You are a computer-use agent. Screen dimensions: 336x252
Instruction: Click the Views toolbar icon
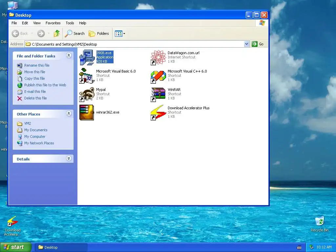coord(118,34)
